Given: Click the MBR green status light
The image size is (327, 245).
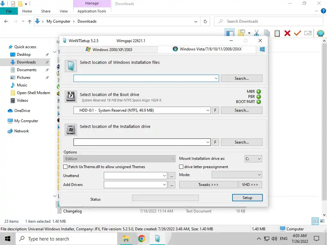Looking at the screenshot, I should pos(259,92).
